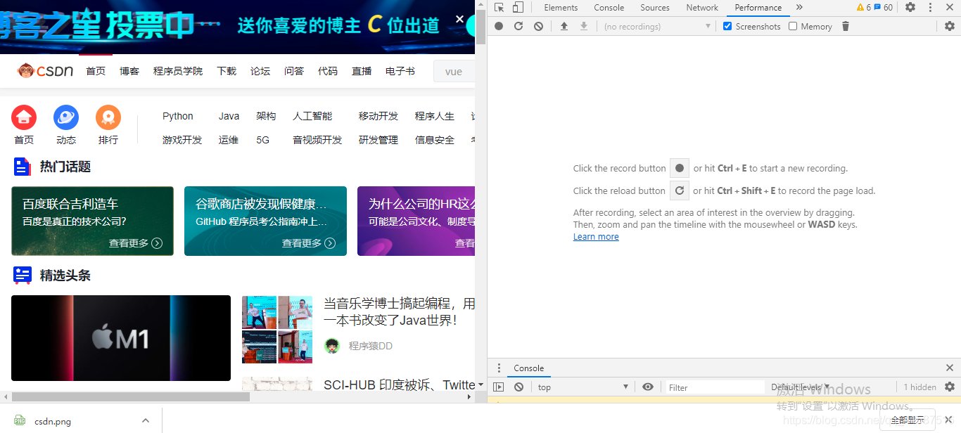Click the clear recording icon in Performance toolbar
961x433 pixels.
click(x=538, y=26)
